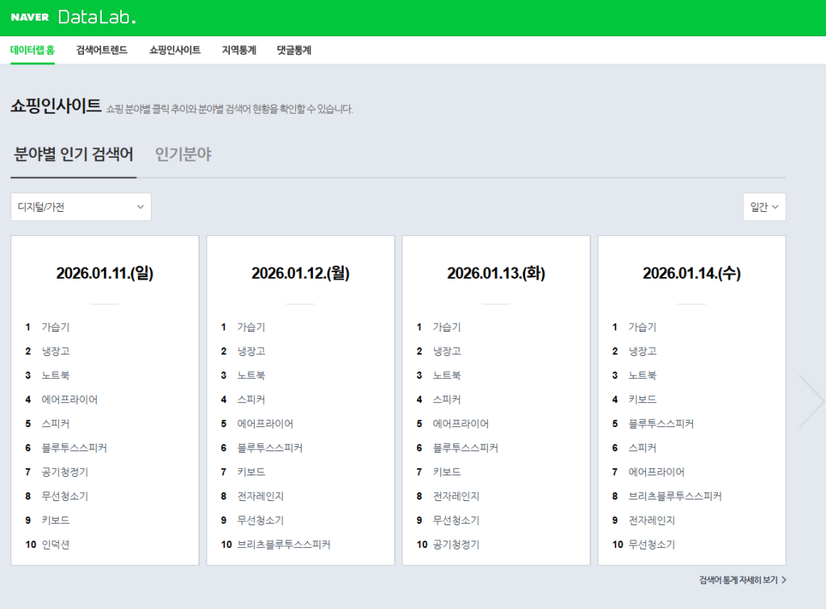The width and height of the screenshot is (826, 609).
Task: Click the 쇼핑인사이트 section heading
Action: 56,106
